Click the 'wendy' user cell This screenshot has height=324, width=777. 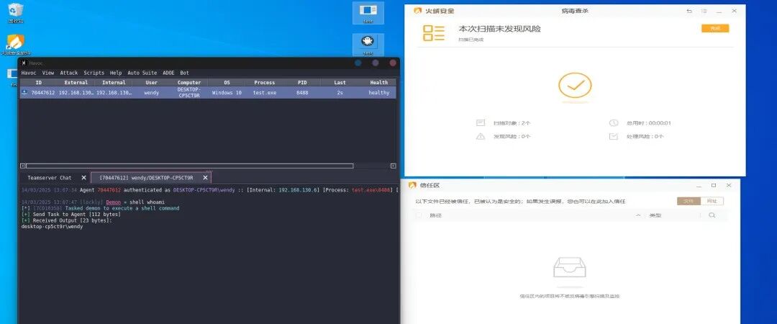click(152, 93)
